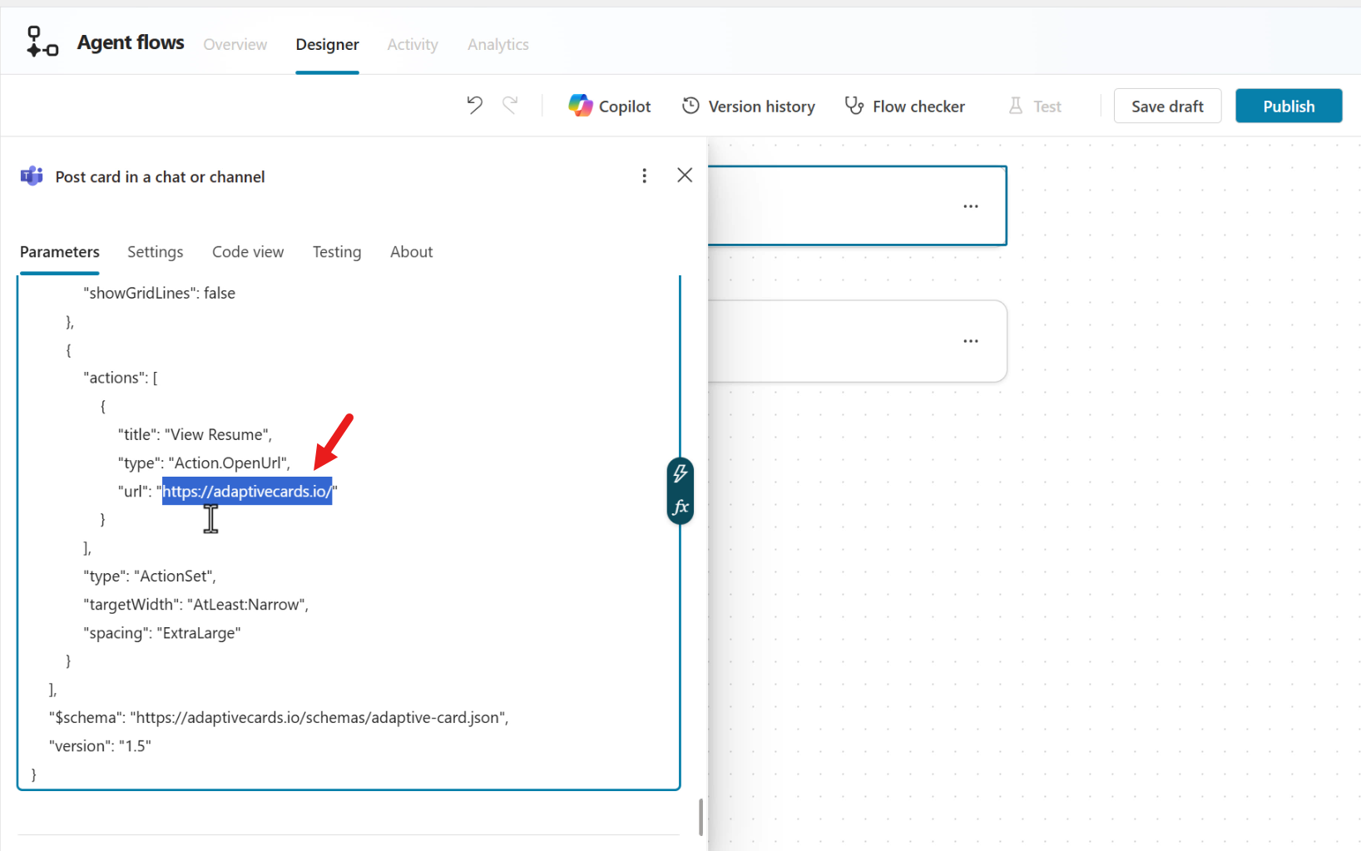
Task: Select the highlighted adaptivecards.io URL text
Action: click(x=247, y=491)
